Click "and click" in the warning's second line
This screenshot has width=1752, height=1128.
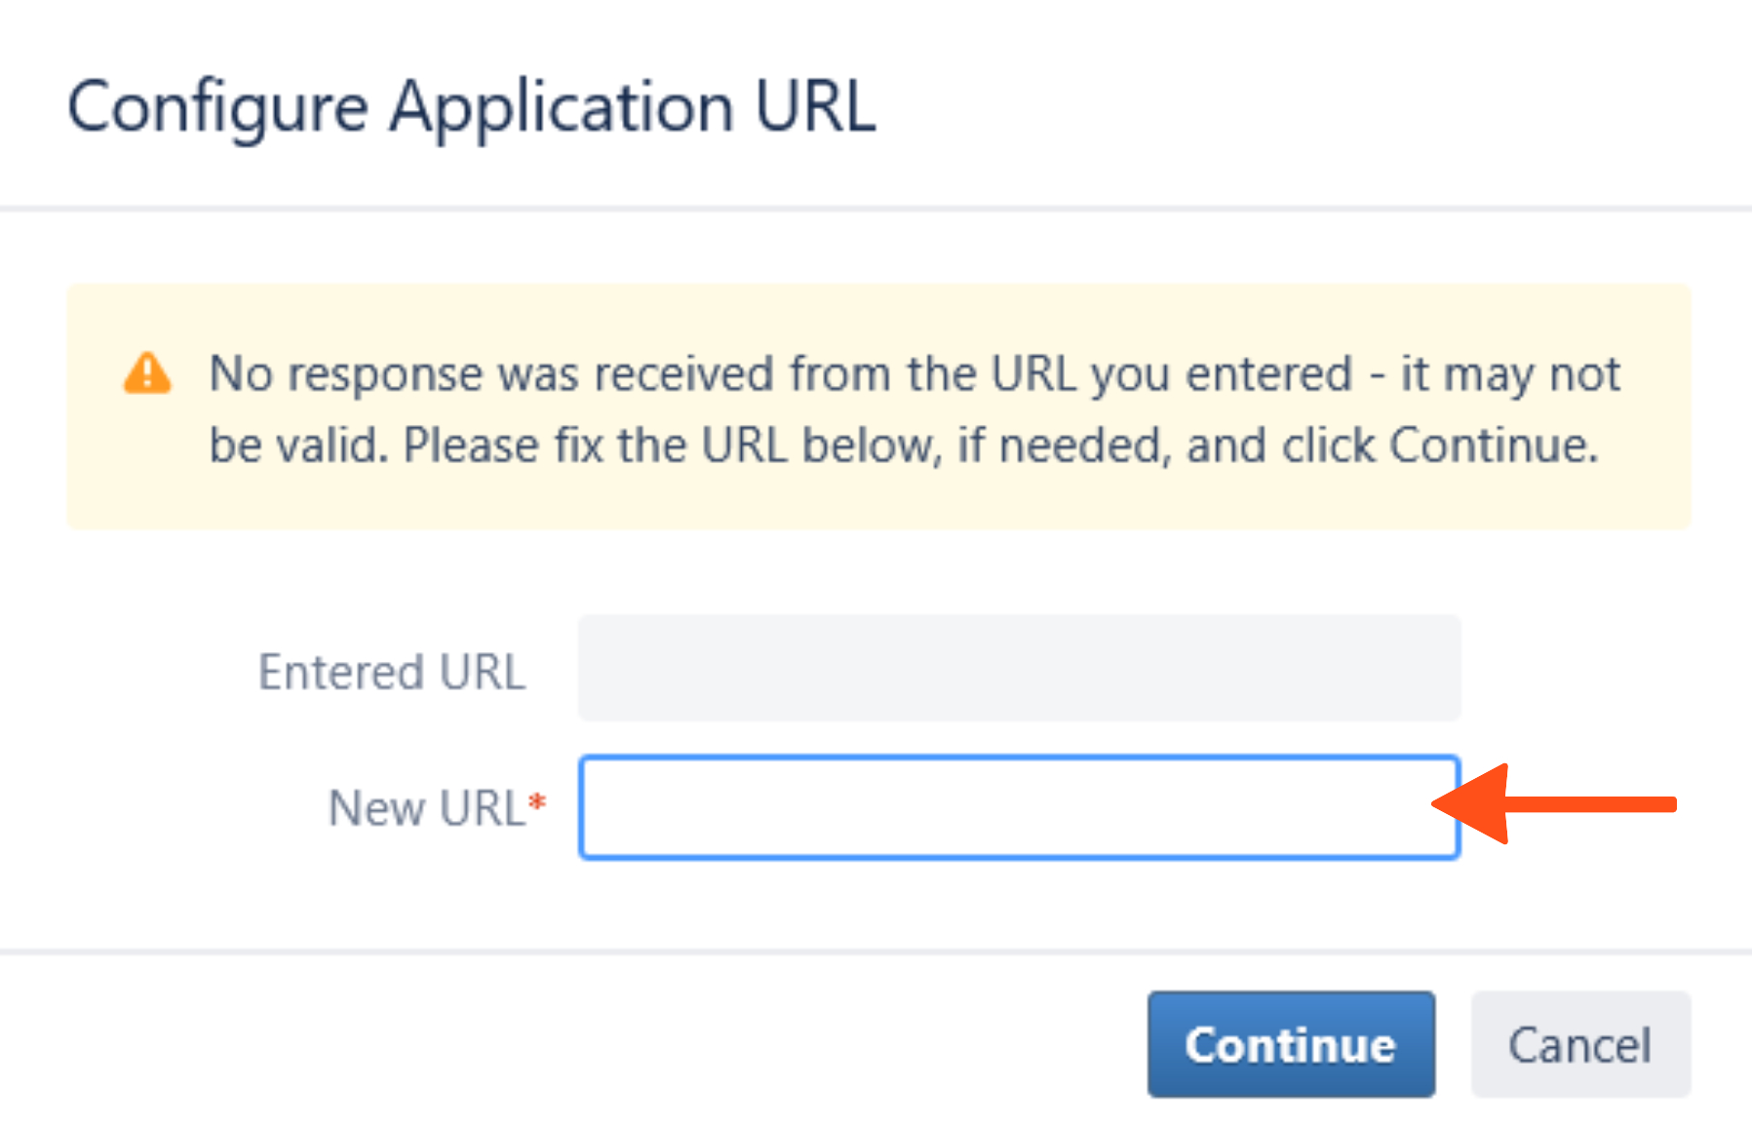(x=1279, y=447)
